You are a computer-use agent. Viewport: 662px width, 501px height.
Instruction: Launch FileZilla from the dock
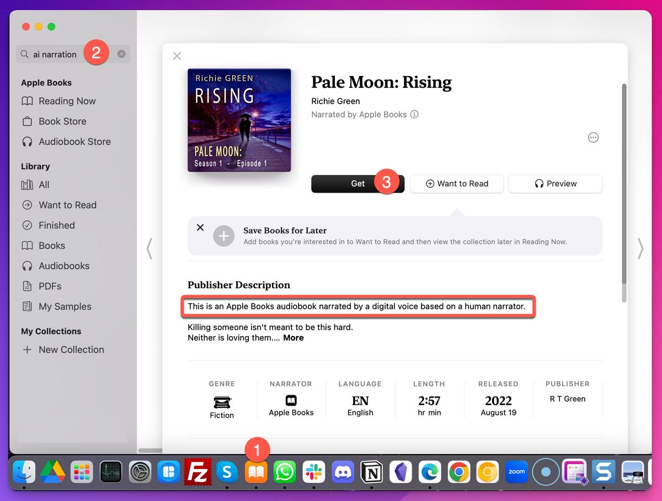click(197, 472)
